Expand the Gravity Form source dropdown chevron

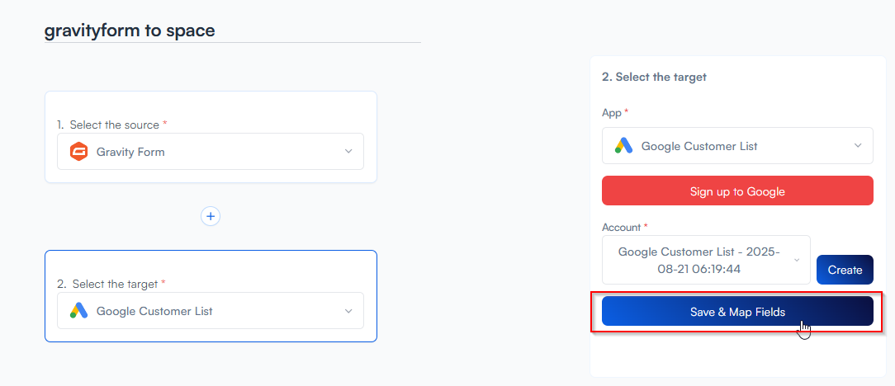pos(348,152)
